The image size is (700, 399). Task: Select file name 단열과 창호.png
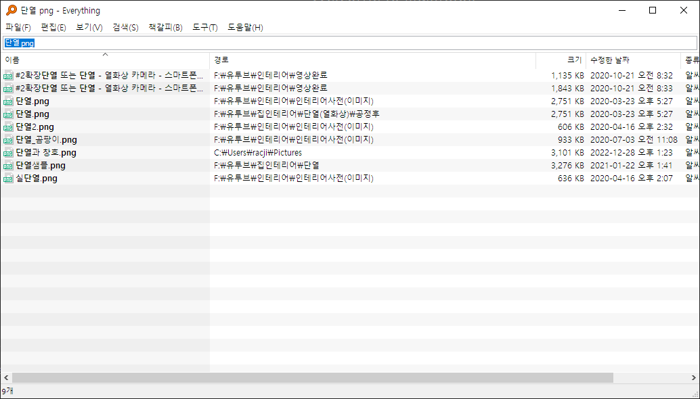coord(46,153)
